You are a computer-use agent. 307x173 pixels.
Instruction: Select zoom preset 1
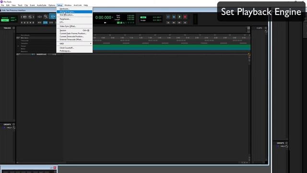point(22,23)
